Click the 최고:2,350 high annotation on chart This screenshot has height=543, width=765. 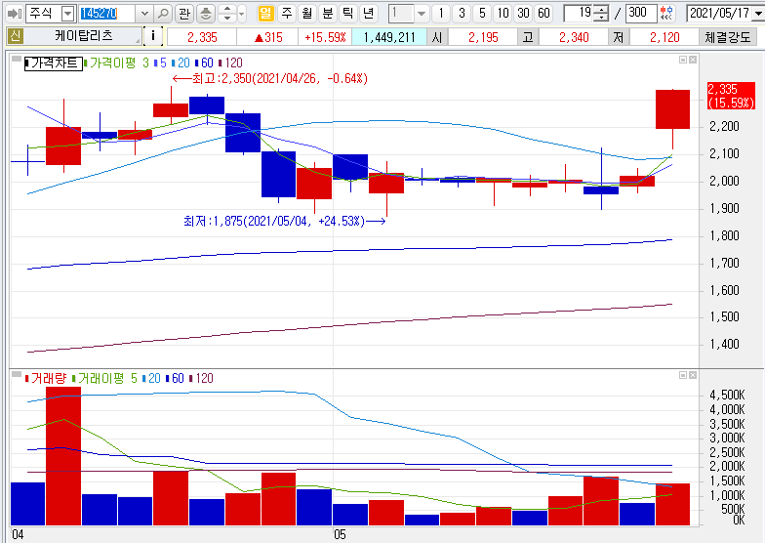[270, 78]
